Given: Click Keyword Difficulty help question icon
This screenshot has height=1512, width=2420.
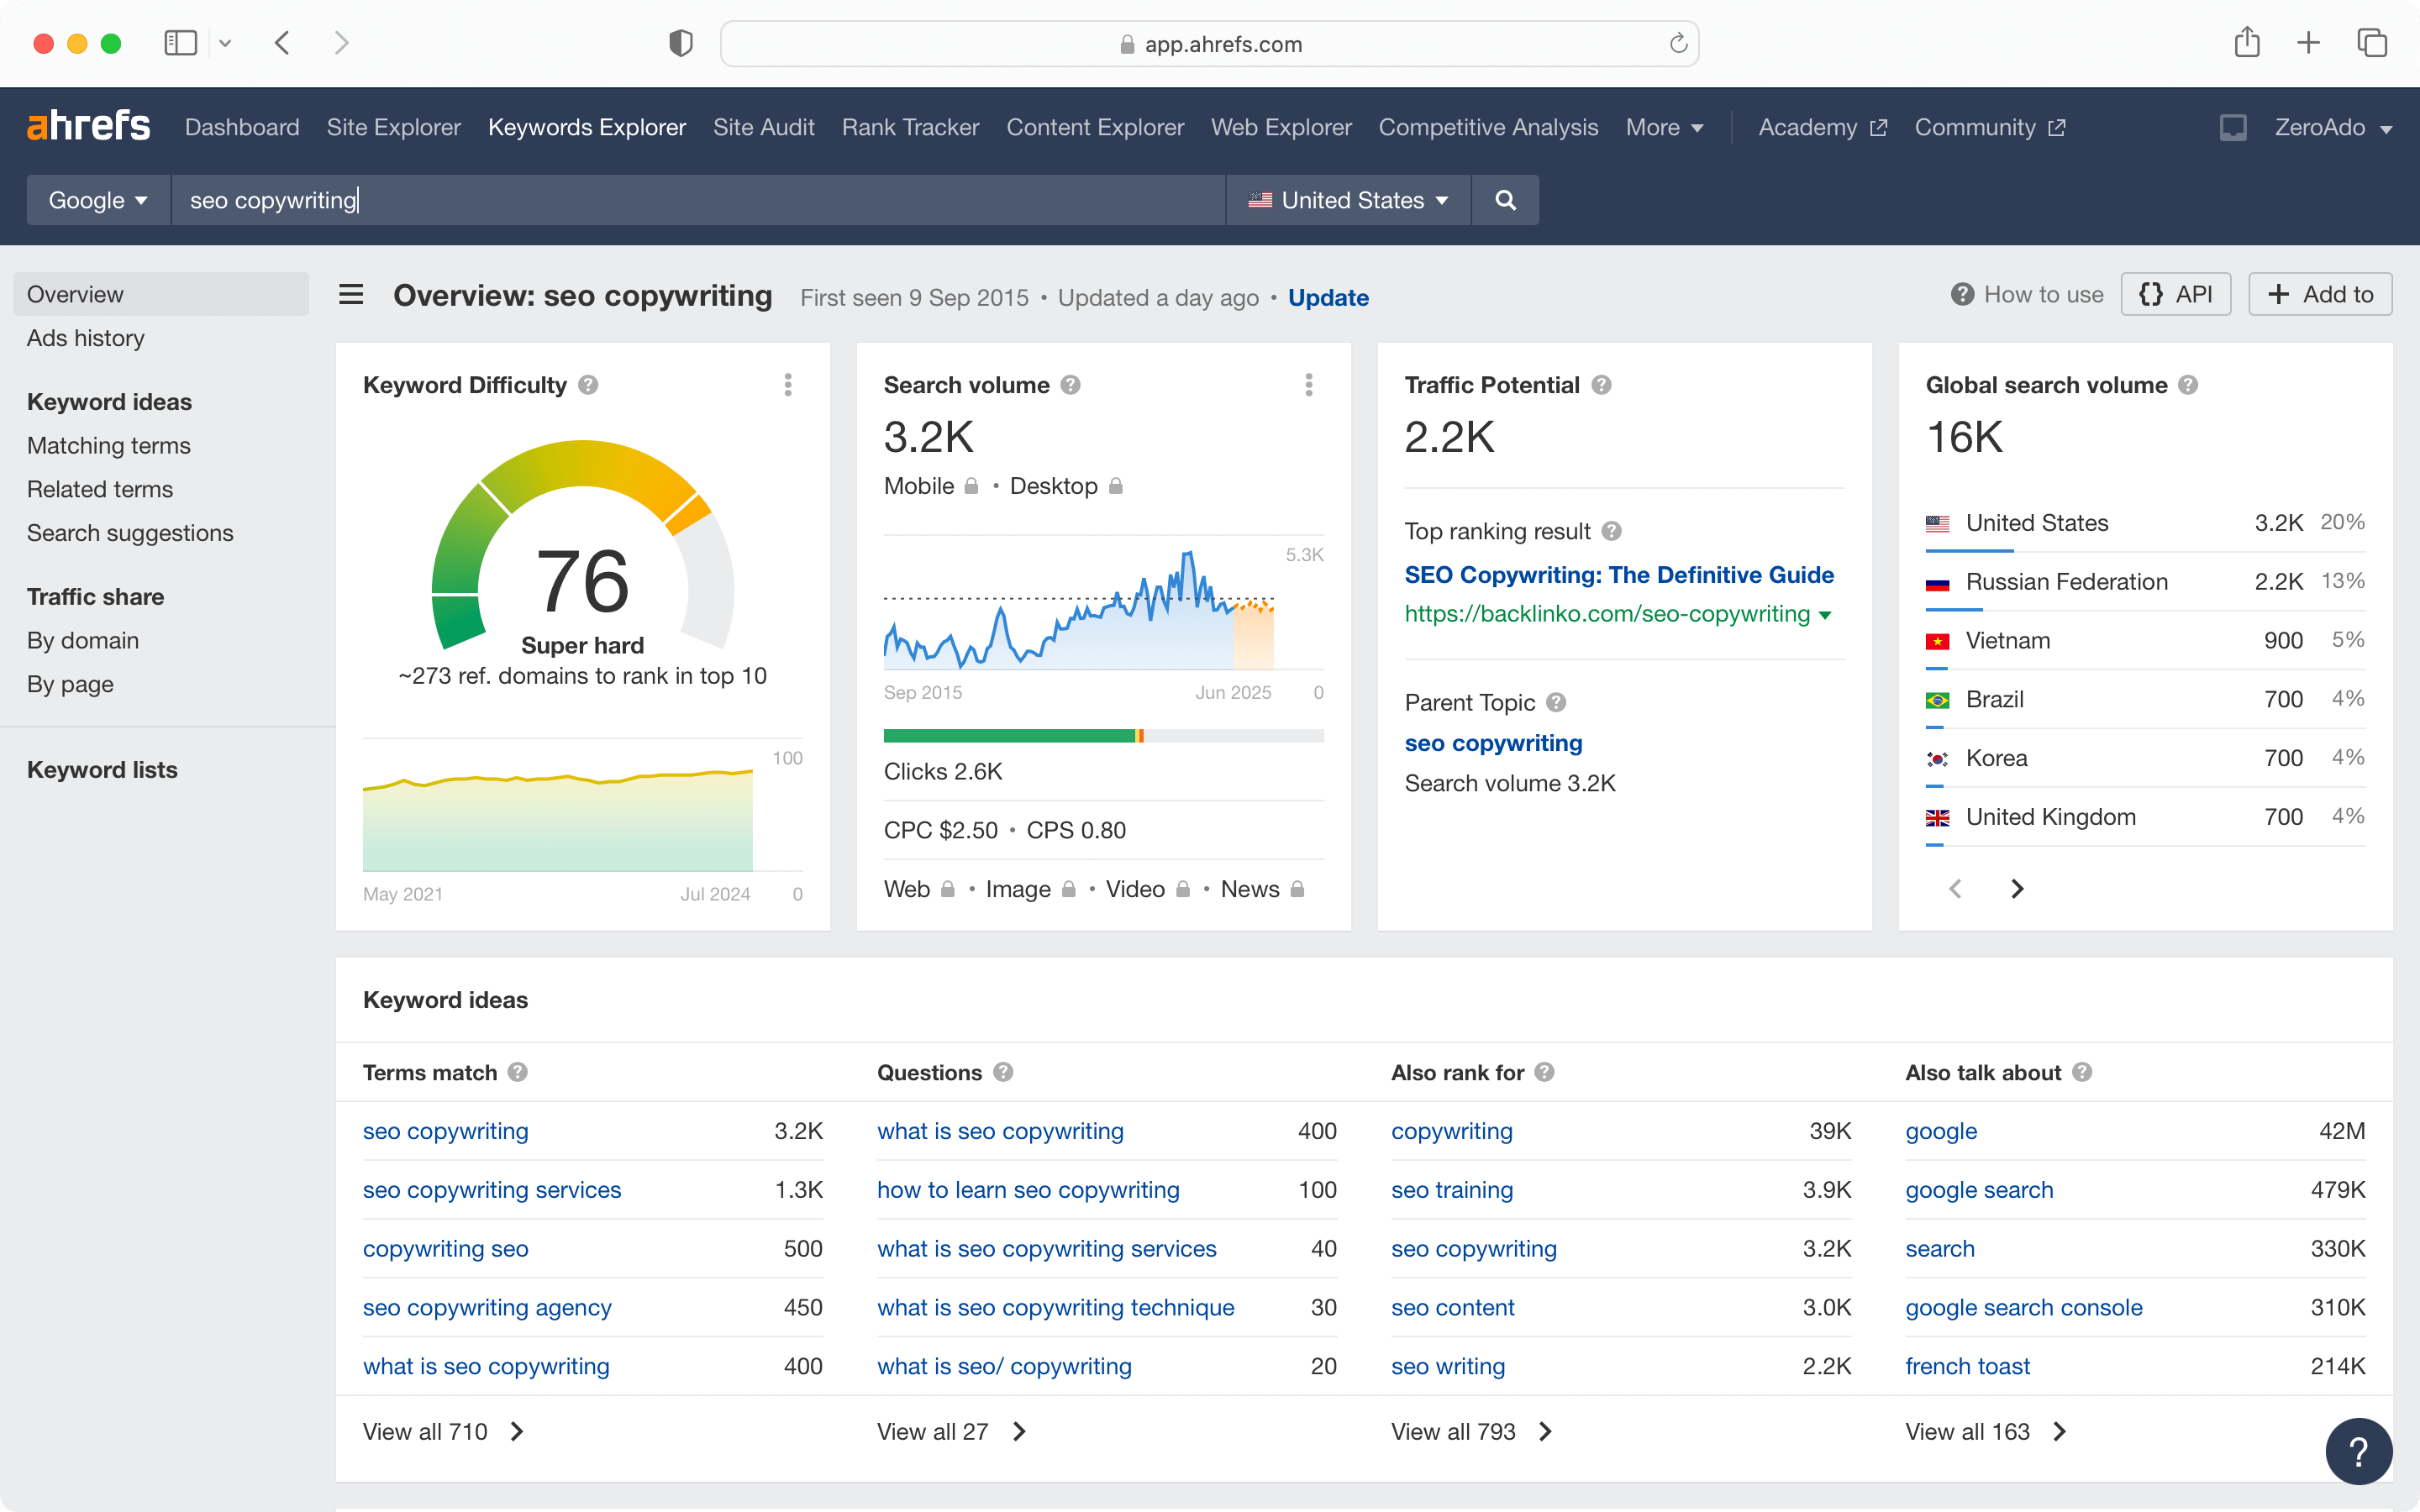Looking at the screenshot, I should coord(588,385).
